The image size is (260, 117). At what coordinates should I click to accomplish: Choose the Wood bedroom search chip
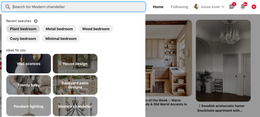tap(96, 29)
